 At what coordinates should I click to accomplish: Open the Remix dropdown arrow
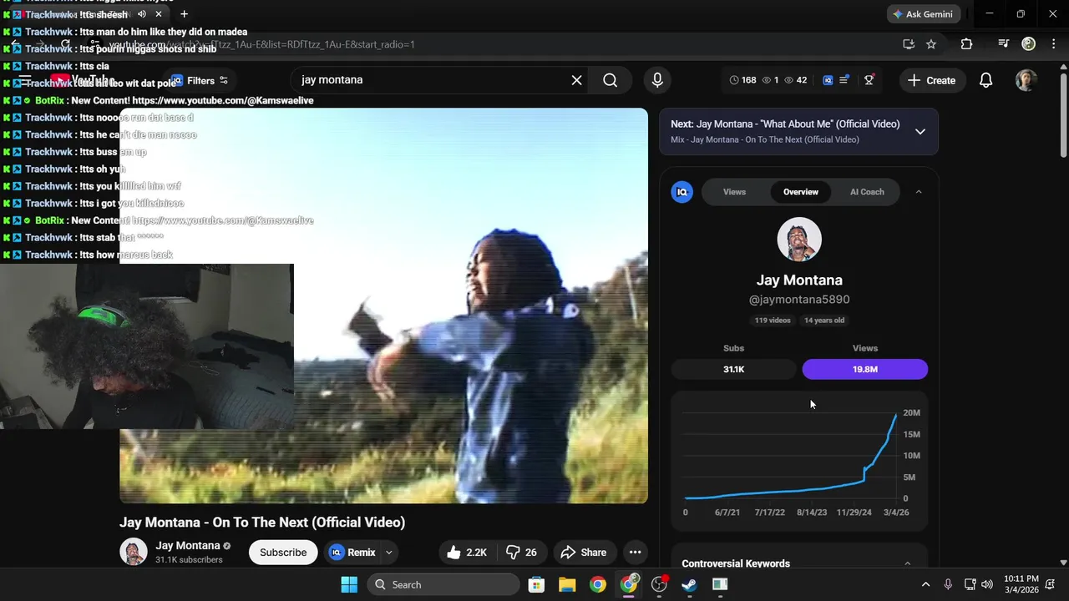pos(388,553)
